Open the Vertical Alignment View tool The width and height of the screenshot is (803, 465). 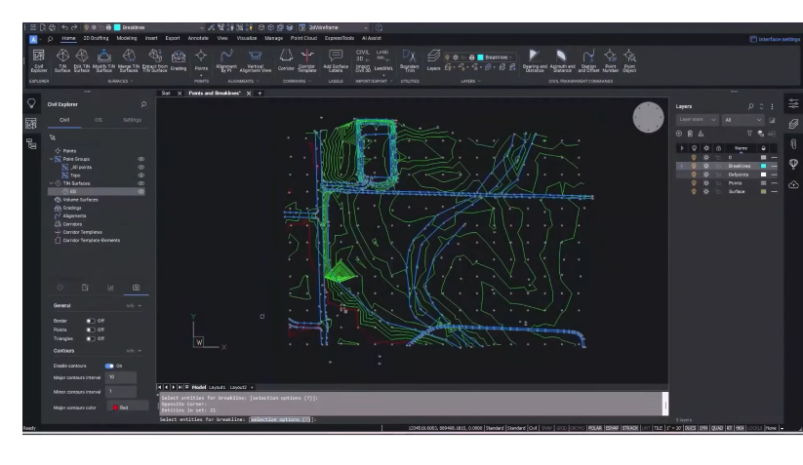[255, 60]
